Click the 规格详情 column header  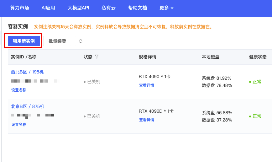tap(148, 57)
